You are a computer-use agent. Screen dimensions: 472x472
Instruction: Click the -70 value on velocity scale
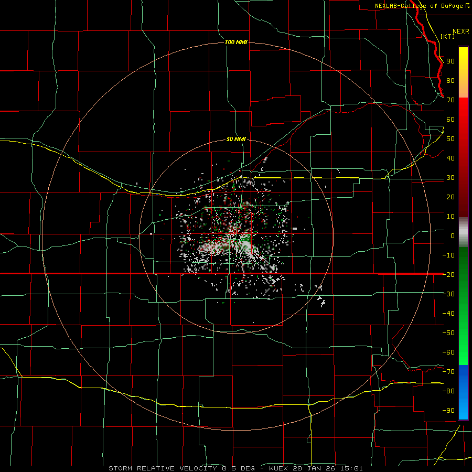(448, 371)
